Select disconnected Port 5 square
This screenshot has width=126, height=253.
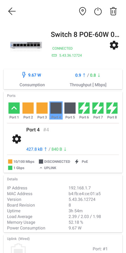click(x=70, y=108)
